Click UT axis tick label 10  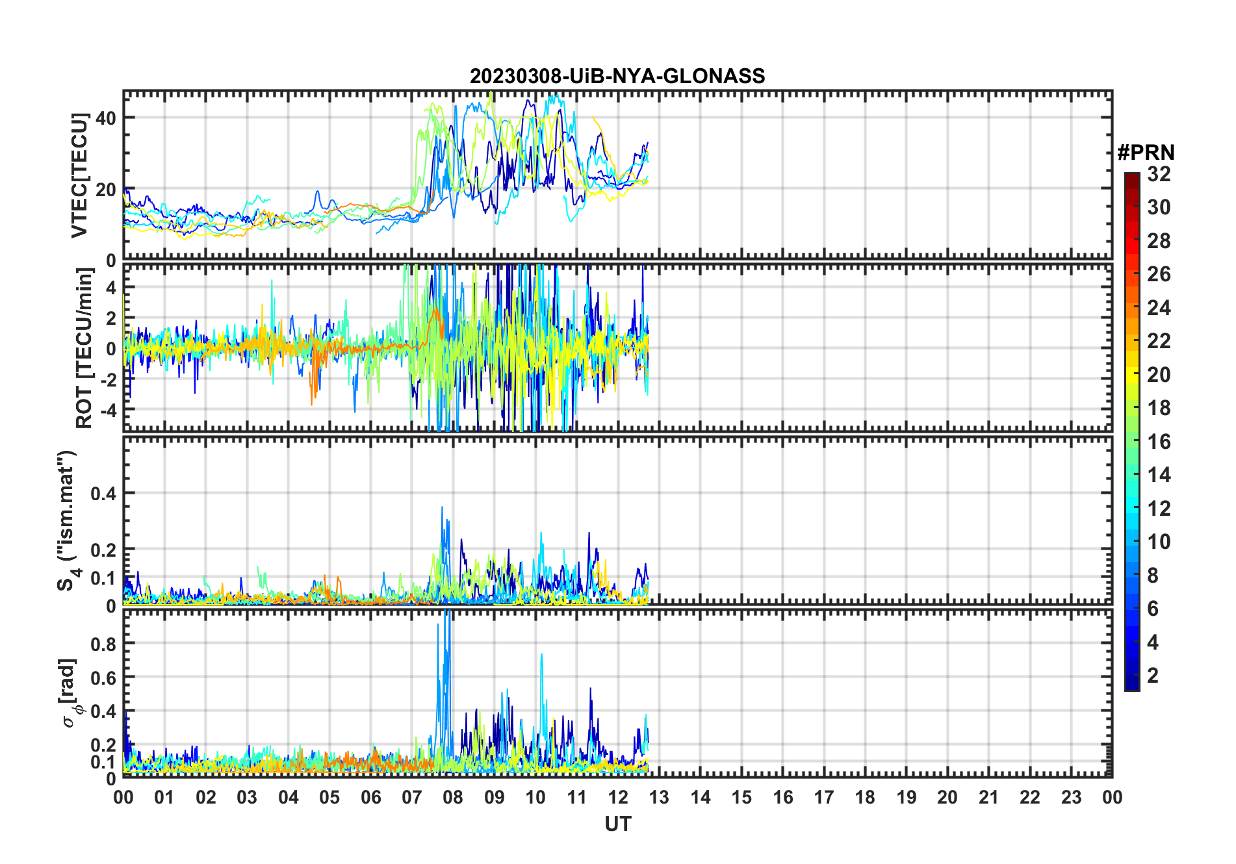point(535,797)
